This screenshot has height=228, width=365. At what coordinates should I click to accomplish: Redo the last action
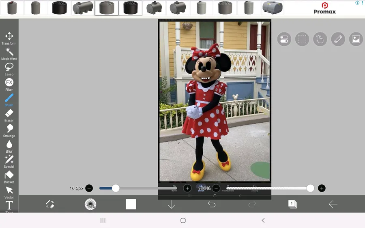(252, 204)
